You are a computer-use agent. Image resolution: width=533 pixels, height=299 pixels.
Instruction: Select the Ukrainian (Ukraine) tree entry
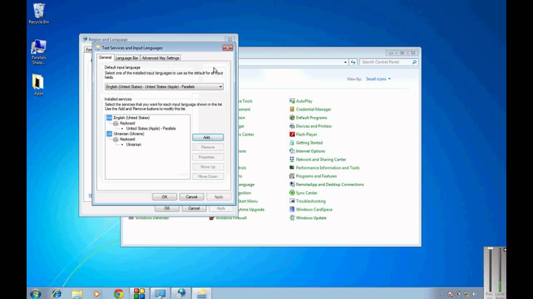[x=129, y=134]
